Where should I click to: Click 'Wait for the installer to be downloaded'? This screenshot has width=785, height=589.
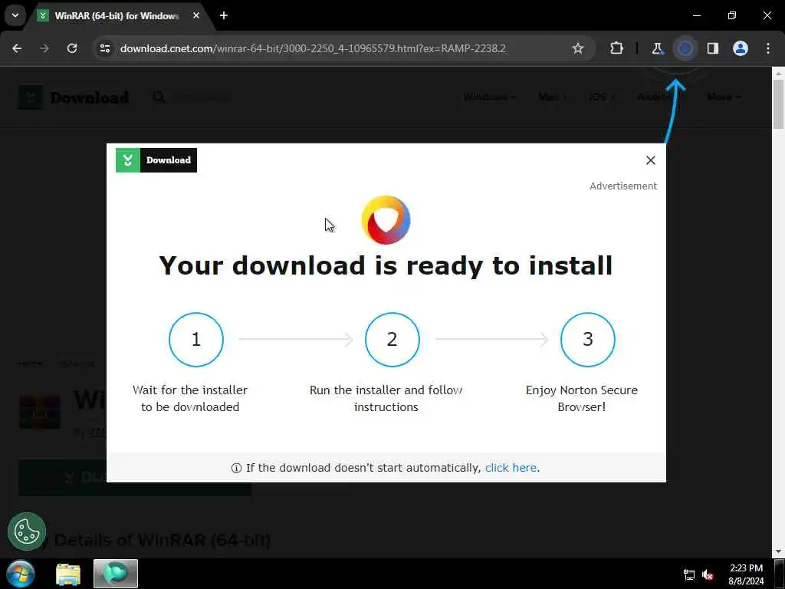pos(190,399)
